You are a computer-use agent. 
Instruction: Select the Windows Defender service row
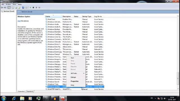pyautogui.click(x=75, y=42)
